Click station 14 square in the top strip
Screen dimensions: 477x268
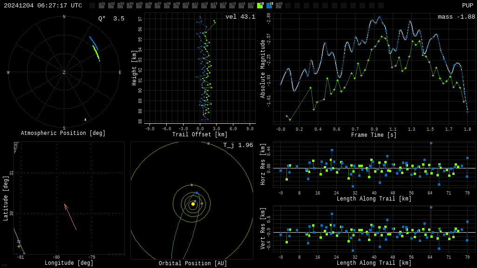[223, 6]
